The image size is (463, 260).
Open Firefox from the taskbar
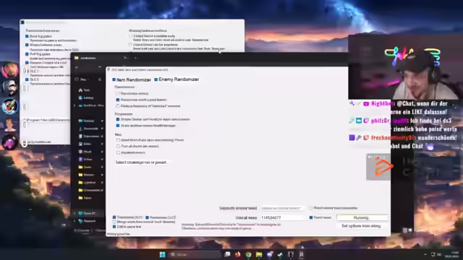(x=238, y=254)
